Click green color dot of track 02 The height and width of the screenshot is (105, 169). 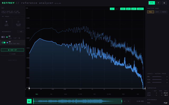click(x=7, y=37)
